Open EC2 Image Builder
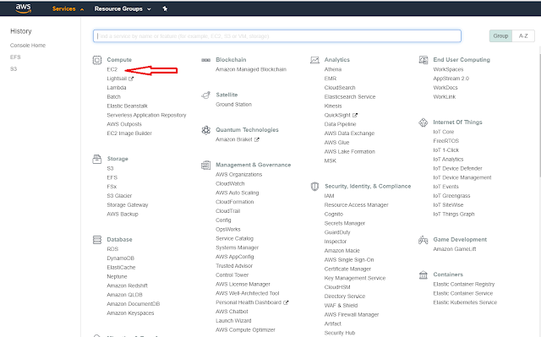Screen dimensions: 541x337 click(x=129, y=133)
